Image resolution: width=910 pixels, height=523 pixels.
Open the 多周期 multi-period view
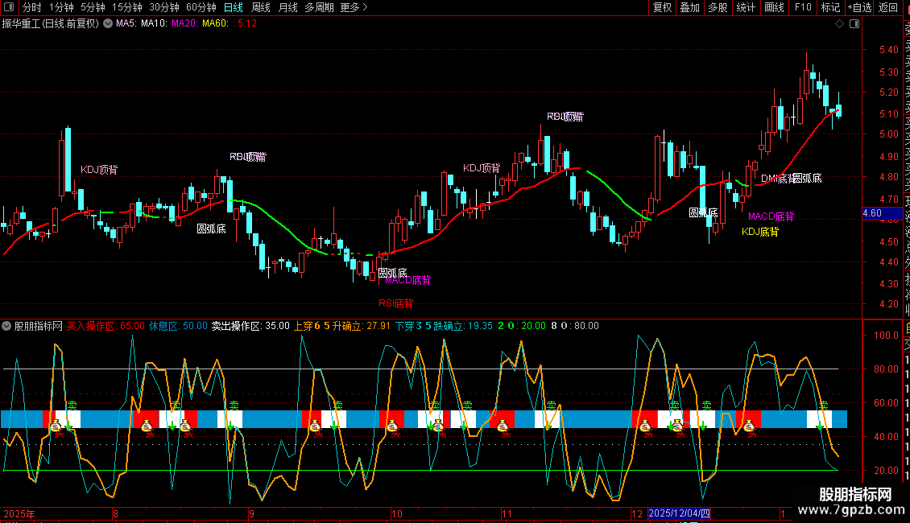click(319, 7)
